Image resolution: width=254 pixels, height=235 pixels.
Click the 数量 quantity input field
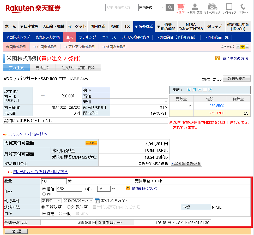click(54, 181)
